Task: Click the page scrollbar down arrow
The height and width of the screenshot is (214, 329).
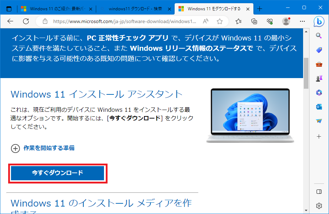Action: click(x=306, y=210)
